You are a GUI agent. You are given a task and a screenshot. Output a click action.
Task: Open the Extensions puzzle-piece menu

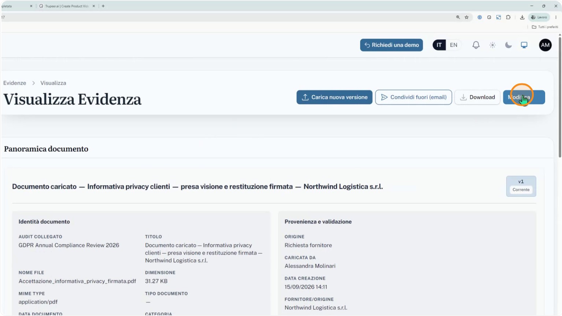[x=508, y=17]
